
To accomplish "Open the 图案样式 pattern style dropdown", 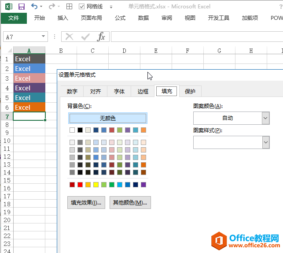I will [x=265, y=142].
